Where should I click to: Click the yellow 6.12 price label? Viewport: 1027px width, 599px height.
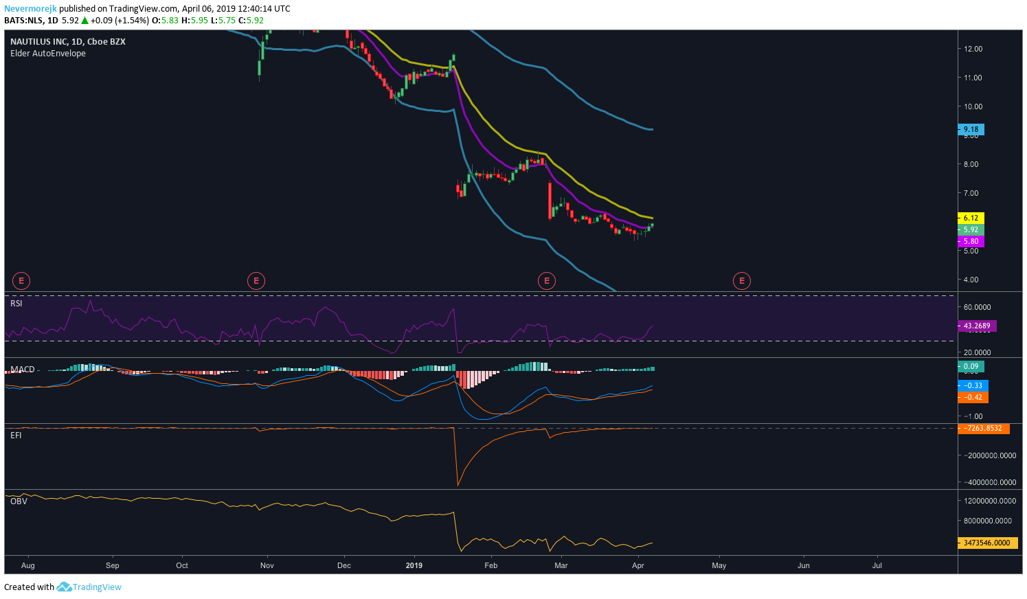(x=971, y=218)
